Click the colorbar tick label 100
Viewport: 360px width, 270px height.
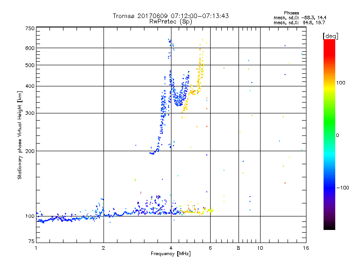click(342, 83)
